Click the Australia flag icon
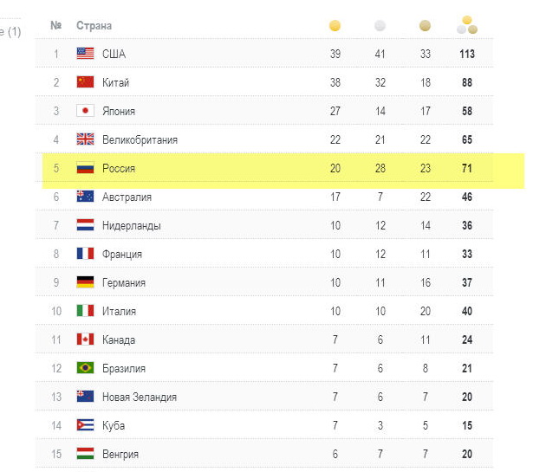The width and height of the screenshot is (559, 472). tap(85, 197)
